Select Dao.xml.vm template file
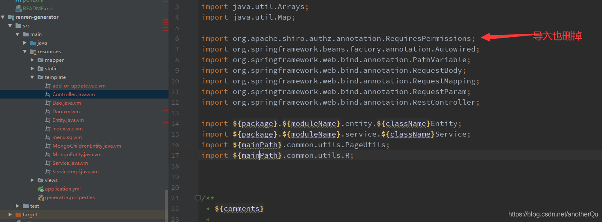602x222 pixels. [66, 112]
